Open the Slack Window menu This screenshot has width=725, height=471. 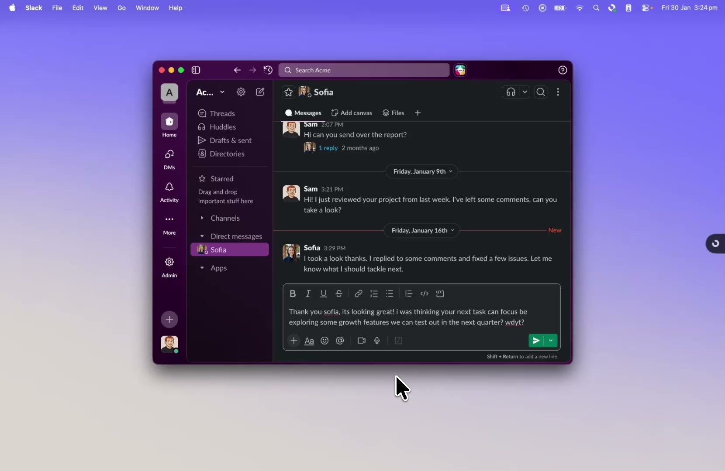(147, 8)
